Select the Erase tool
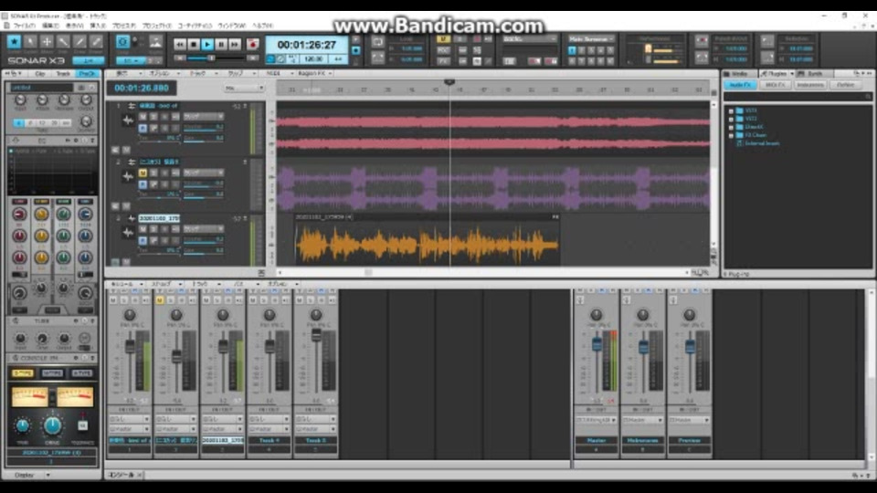The width and height of the screenshot is (877, 493). pyautogui.click(x=96, y=41)
